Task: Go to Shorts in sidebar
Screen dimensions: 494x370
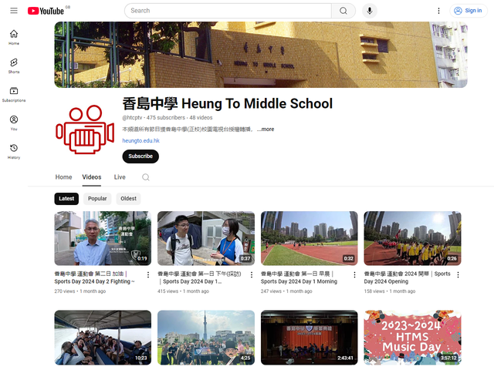Action: (x=14, y=66)
